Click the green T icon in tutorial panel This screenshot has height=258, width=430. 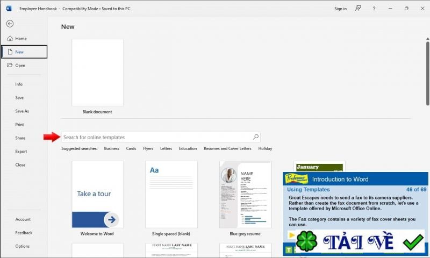tap(289, 250)
